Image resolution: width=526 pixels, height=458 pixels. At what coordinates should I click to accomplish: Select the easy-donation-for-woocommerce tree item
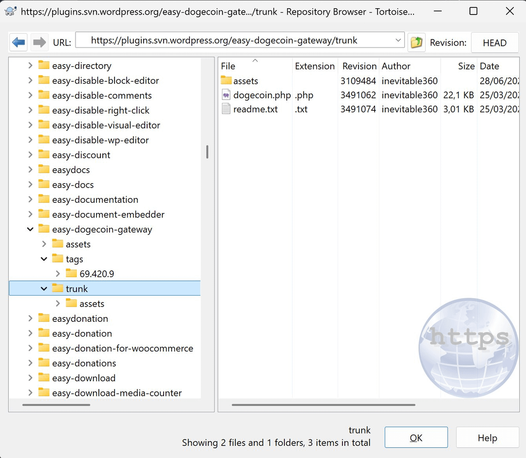click(122, 348)
